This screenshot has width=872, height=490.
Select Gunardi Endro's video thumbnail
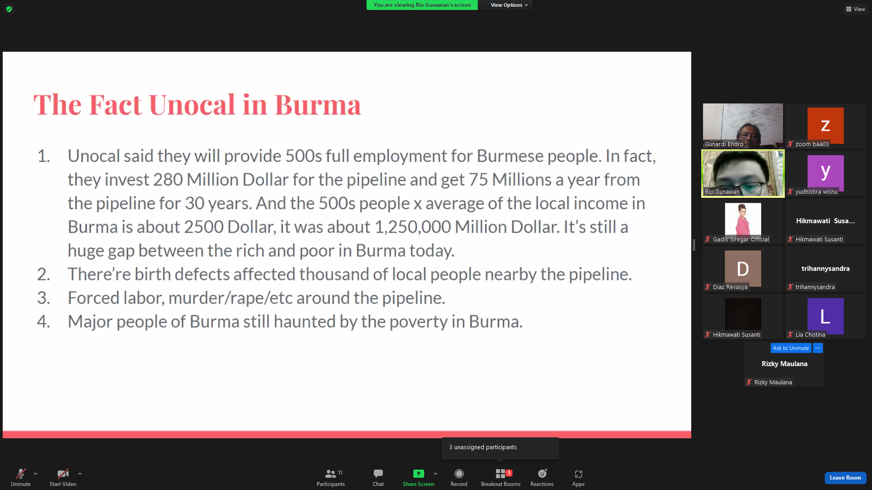[x=743, y=126]
